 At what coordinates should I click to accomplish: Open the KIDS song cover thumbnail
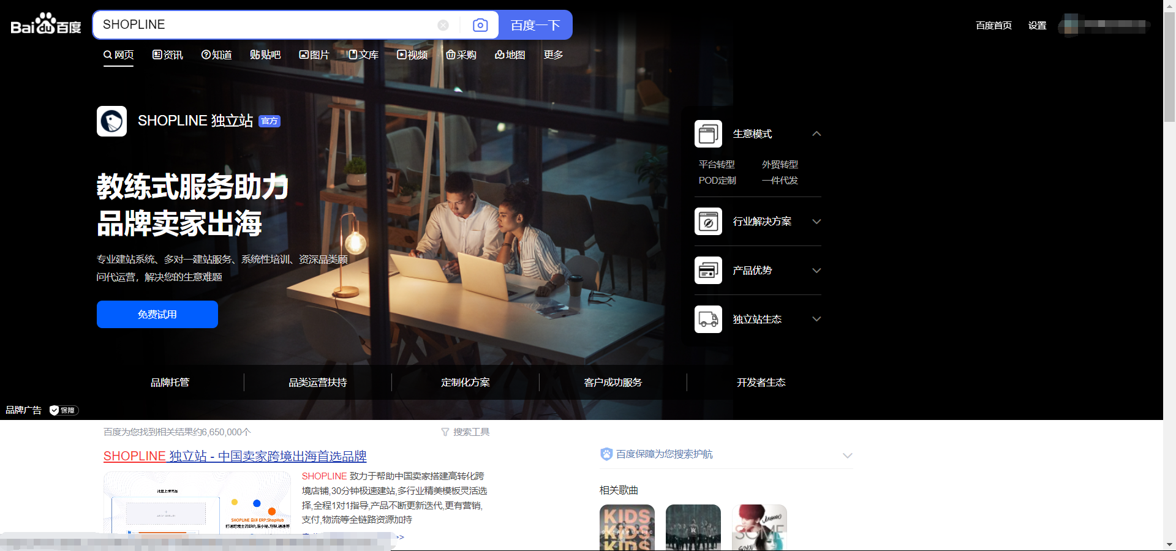point(627,527)
